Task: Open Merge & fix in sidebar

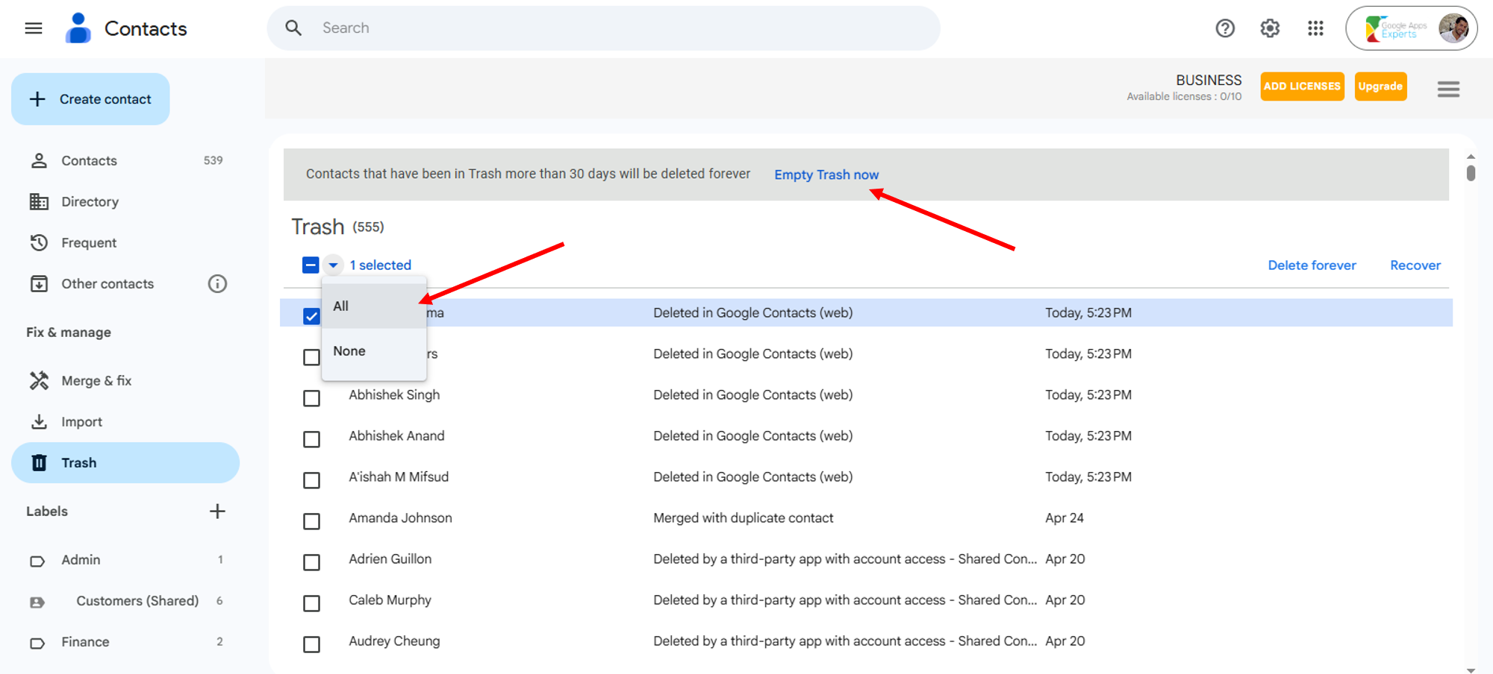Action: coord(96,381)
